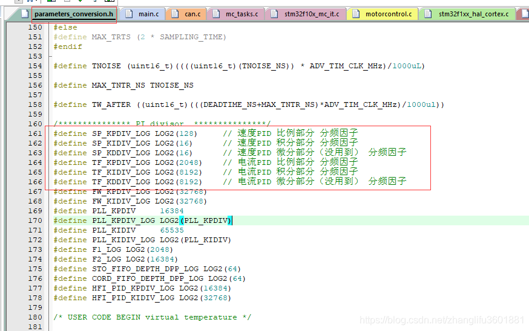
Task: Click the "SP_KIDIV_LOG" define
Action: click(121, 143)
